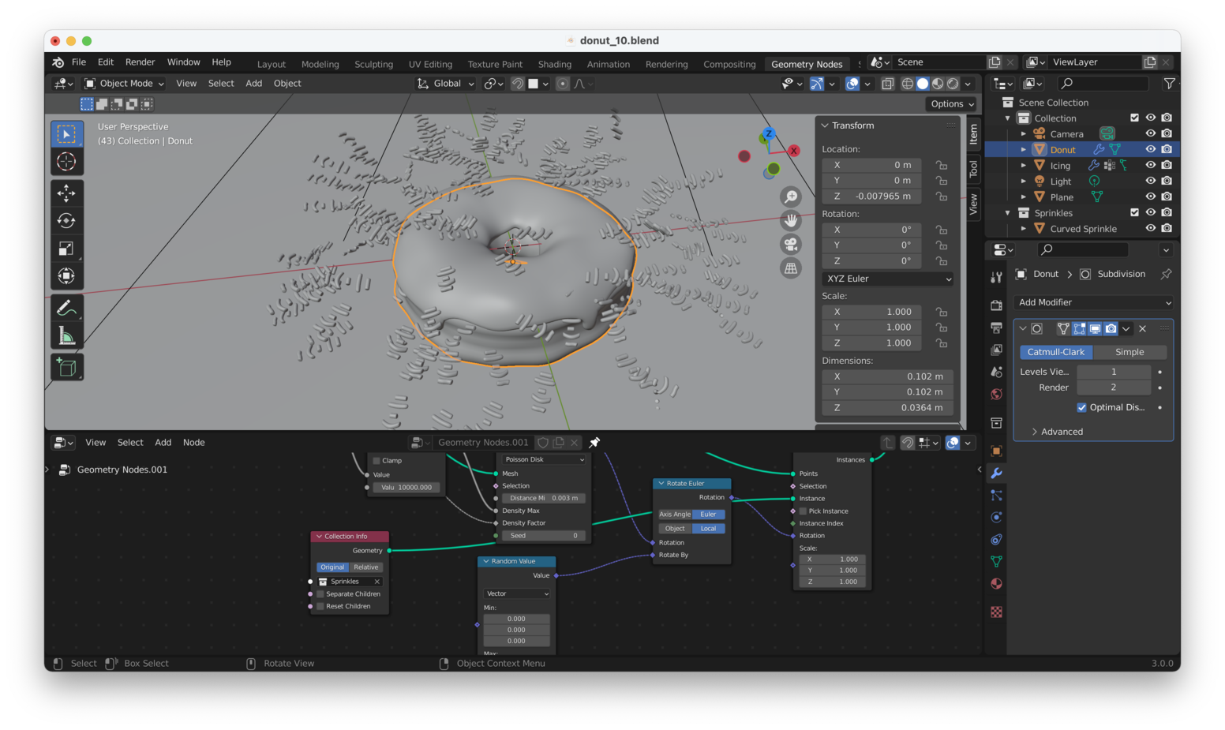Screen dimensions: 1225x730
Task: Hide the Donut object in outliner
Action: [1150, 149]
